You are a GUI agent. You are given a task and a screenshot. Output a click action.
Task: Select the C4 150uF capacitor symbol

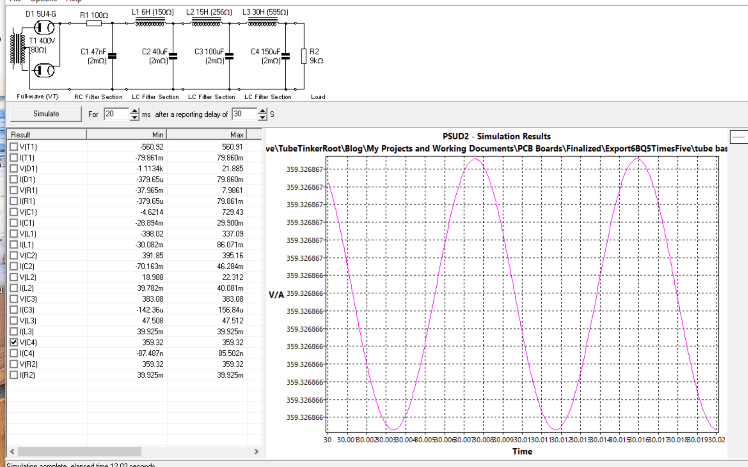tap(285, 56)
